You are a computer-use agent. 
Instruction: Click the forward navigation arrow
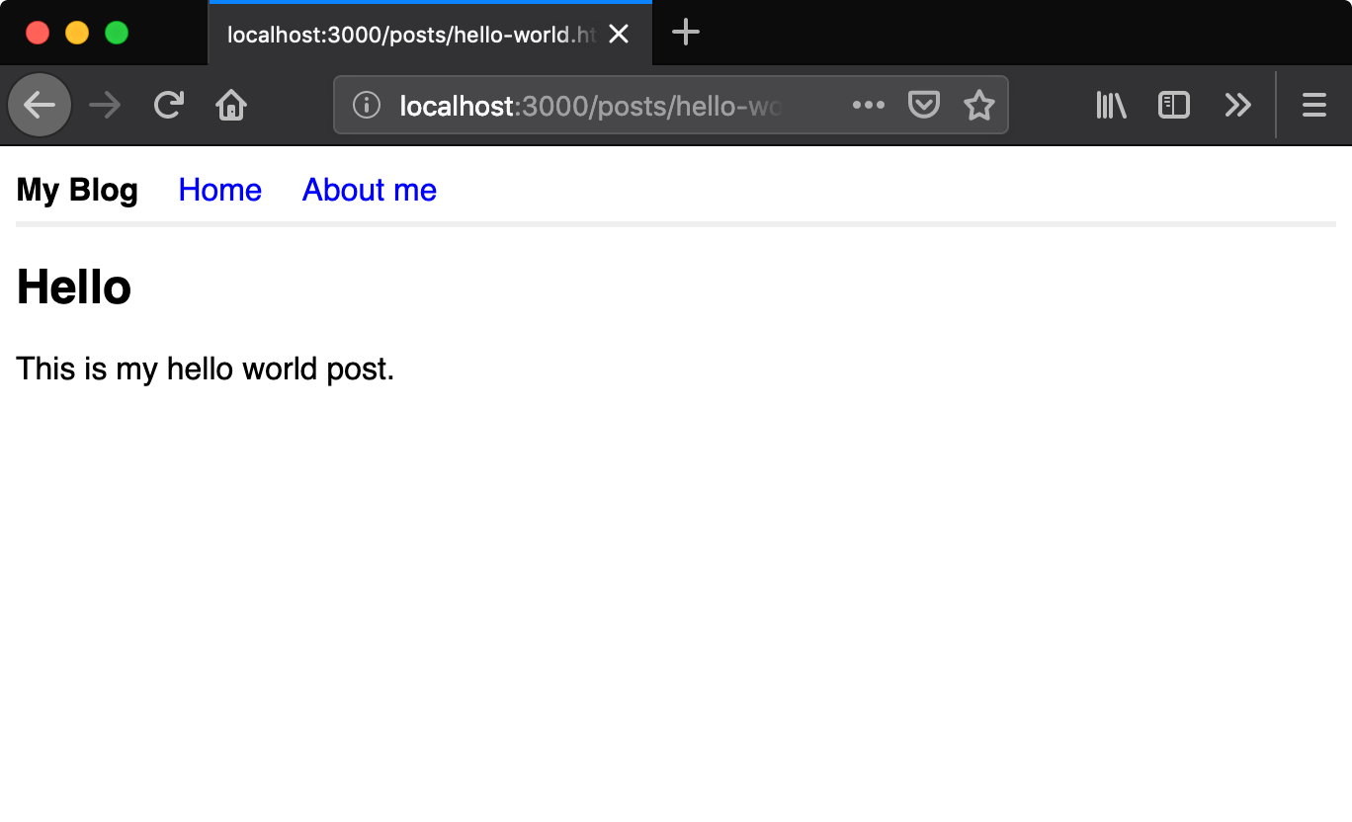(104, 105)
